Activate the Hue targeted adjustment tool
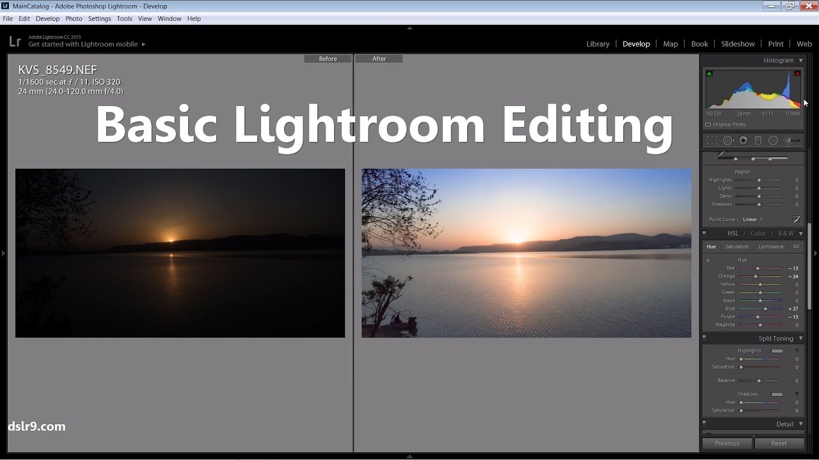Viewport: 819px width, 460px height. pos(708,260)
